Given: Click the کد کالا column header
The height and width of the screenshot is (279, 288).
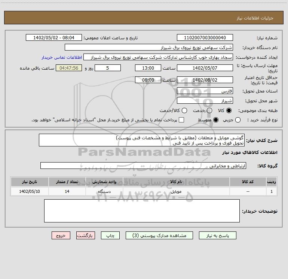Looking at the screenshot, I should coord(248,182).
